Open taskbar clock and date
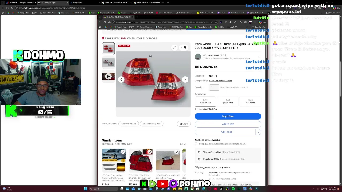The image size is (342, 192). (x=332, y=189)
